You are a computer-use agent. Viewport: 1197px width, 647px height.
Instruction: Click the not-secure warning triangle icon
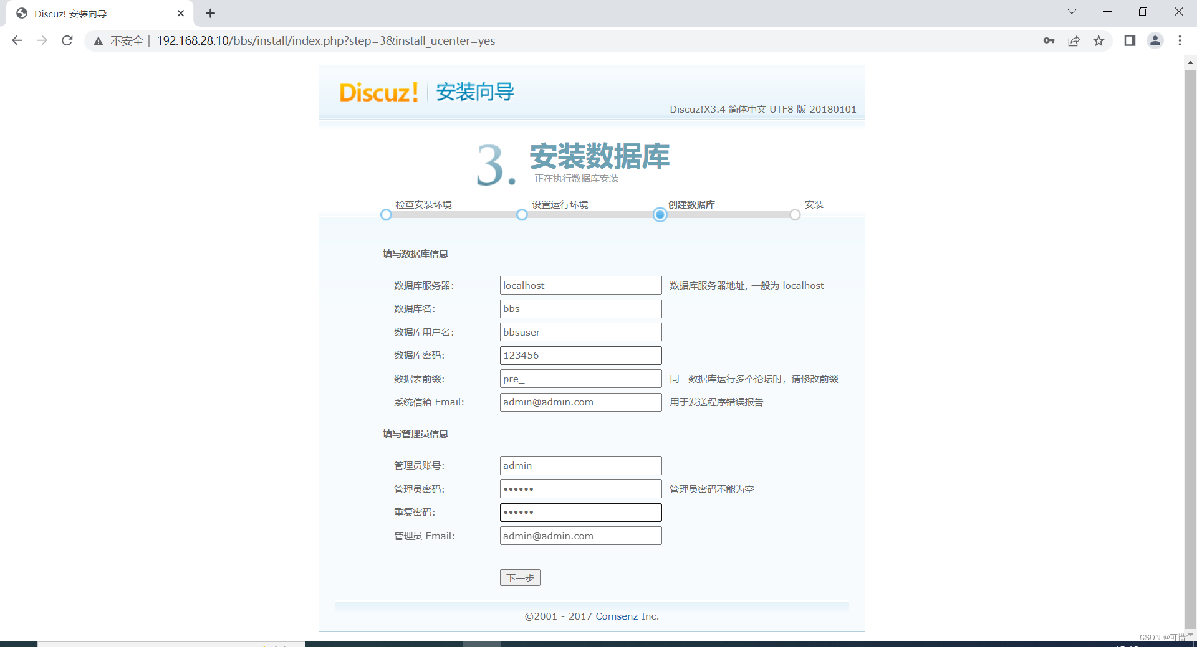[x=99, y=41]
